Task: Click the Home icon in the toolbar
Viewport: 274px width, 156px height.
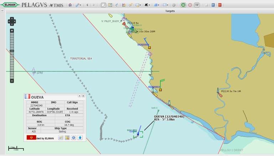Action: tap(70, 5)
